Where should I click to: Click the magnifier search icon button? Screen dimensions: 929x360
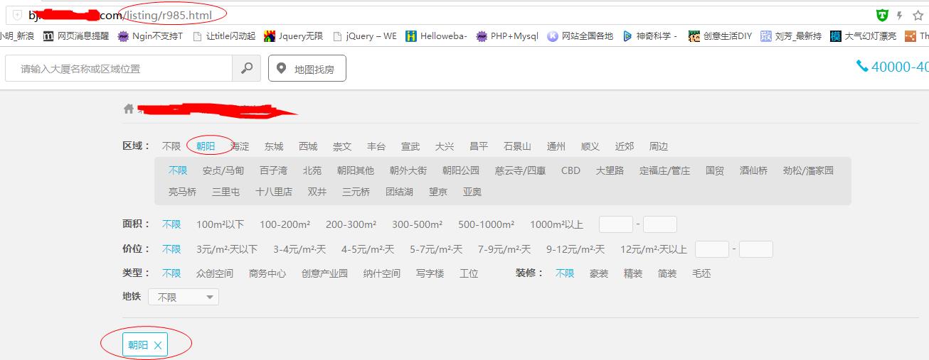coord(246,68)
